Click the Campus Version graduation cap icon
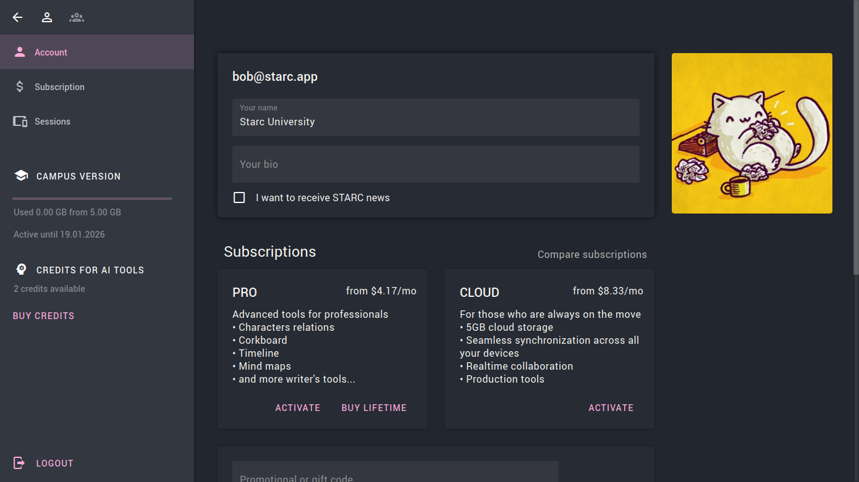 pyautogui.click(x=21, y=176)
